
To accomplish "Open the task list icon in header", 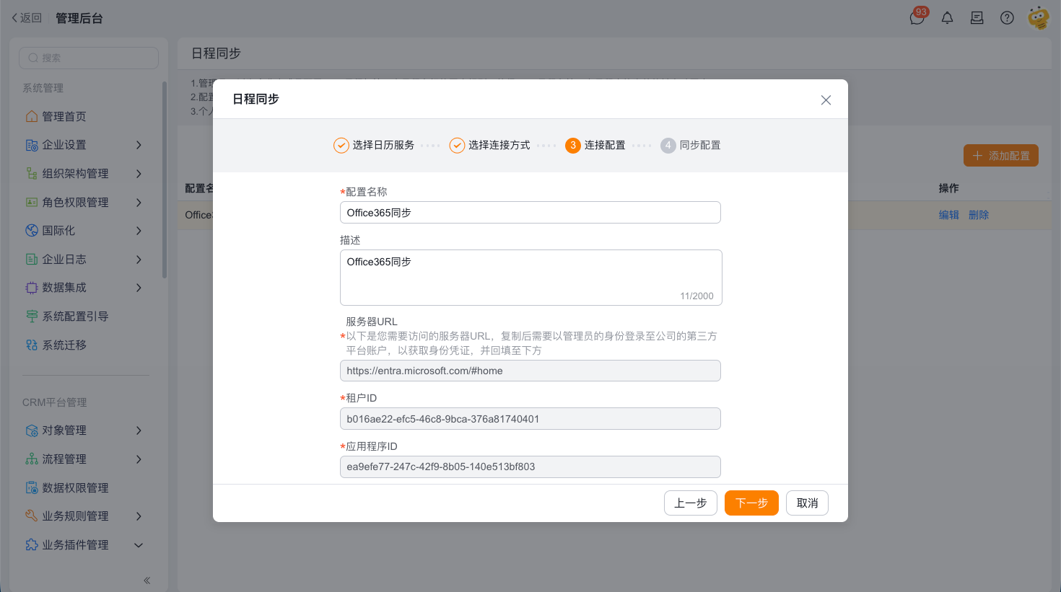I will [977, 18].
